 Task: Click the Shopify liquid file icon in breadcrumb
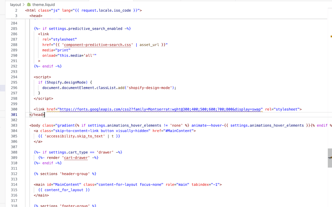click(29, 5)
